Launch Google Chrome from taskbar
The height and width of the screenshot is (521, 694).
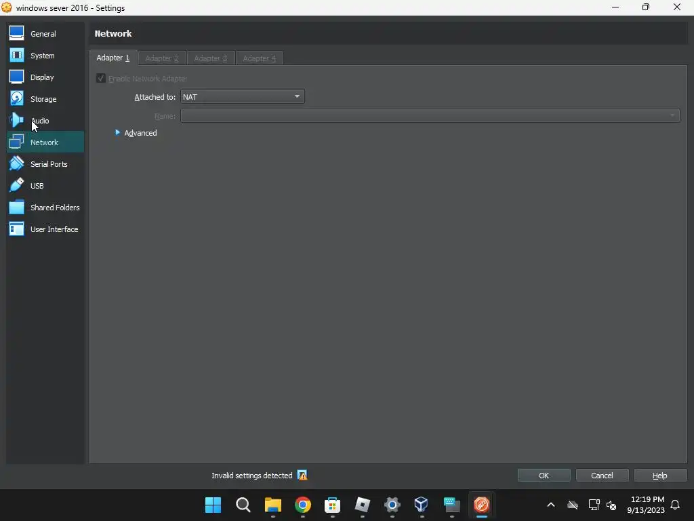pyautogui.click(x=303, y=505)
